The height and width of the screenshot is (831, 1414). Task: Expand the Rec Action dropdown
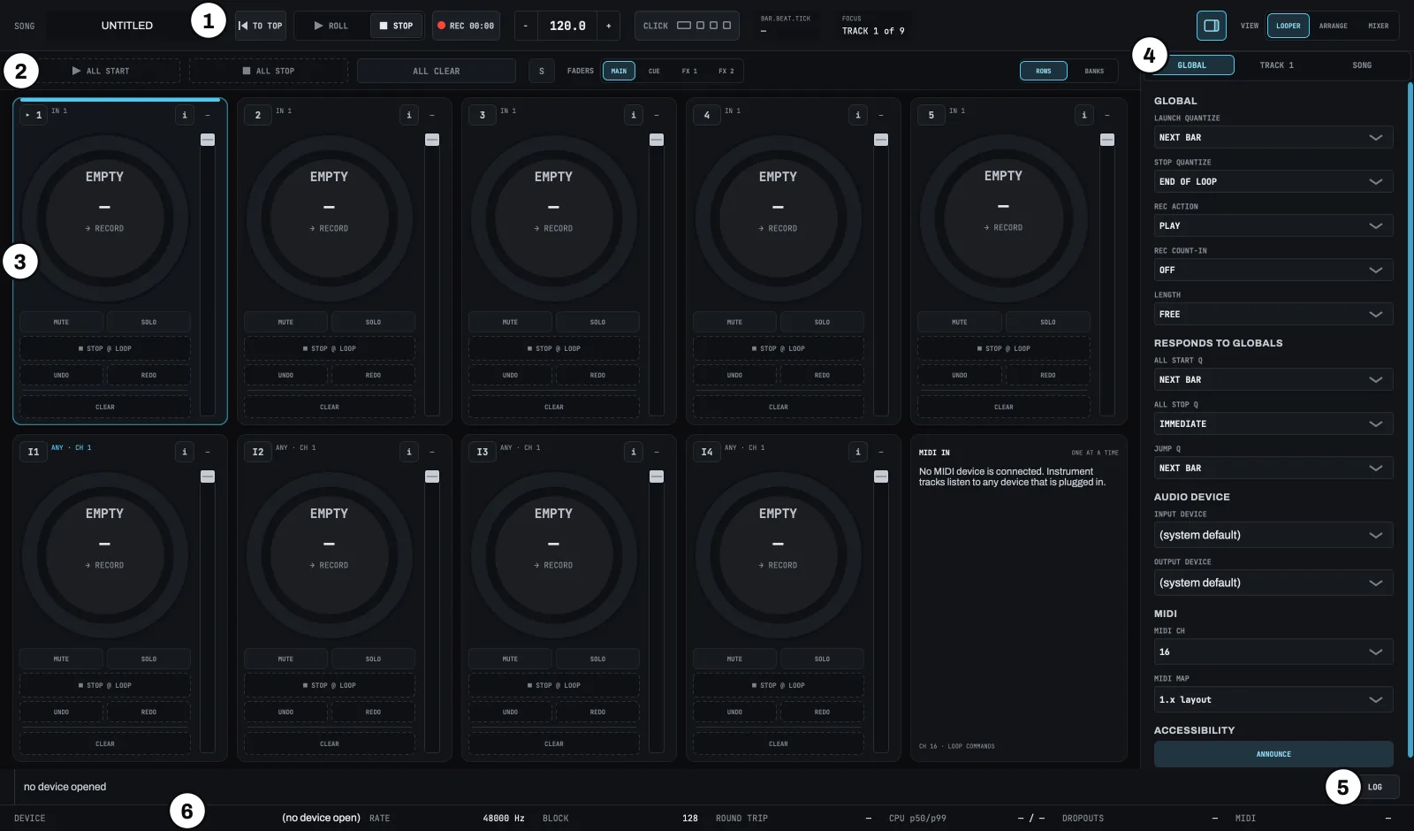1273,225
